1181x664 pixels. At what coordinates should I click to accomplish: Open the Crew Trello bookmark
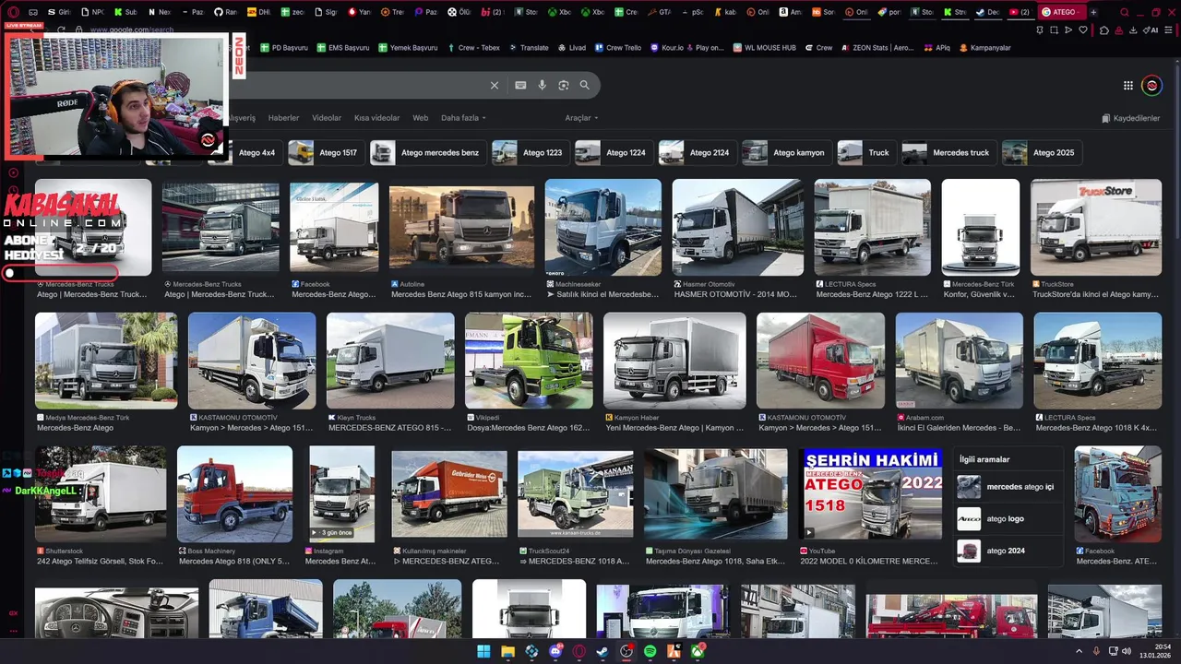point(617,48)
